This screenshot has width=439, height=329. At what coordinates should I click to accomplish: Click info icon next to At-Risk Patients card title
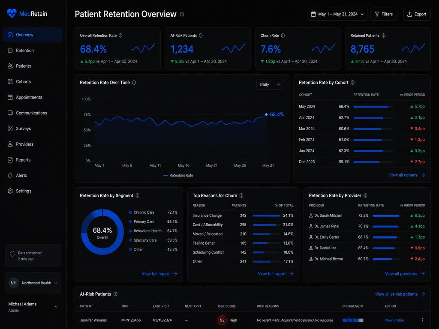coord(201,36)
